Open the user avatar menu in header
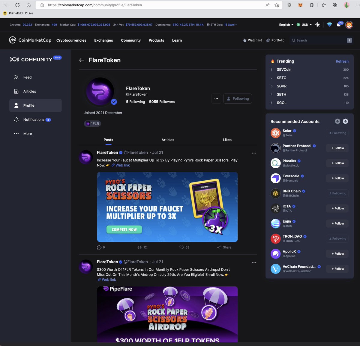This screenshot has height=346, width=360. pyautogui.click(x=349, y=25)
